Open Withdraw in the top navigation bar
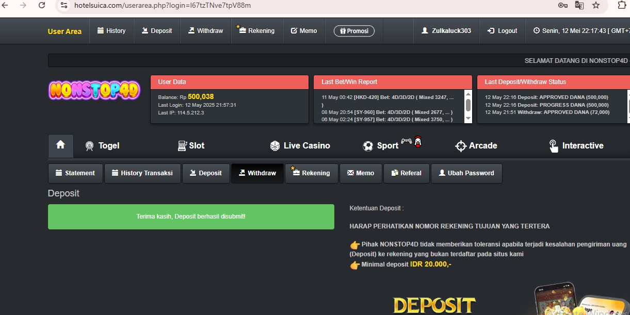The image size is (630, 315). (205, 31)
